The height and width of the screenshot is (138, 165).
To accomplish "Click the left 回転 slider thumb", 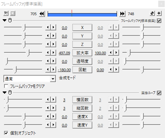I will tap(15, 70).
